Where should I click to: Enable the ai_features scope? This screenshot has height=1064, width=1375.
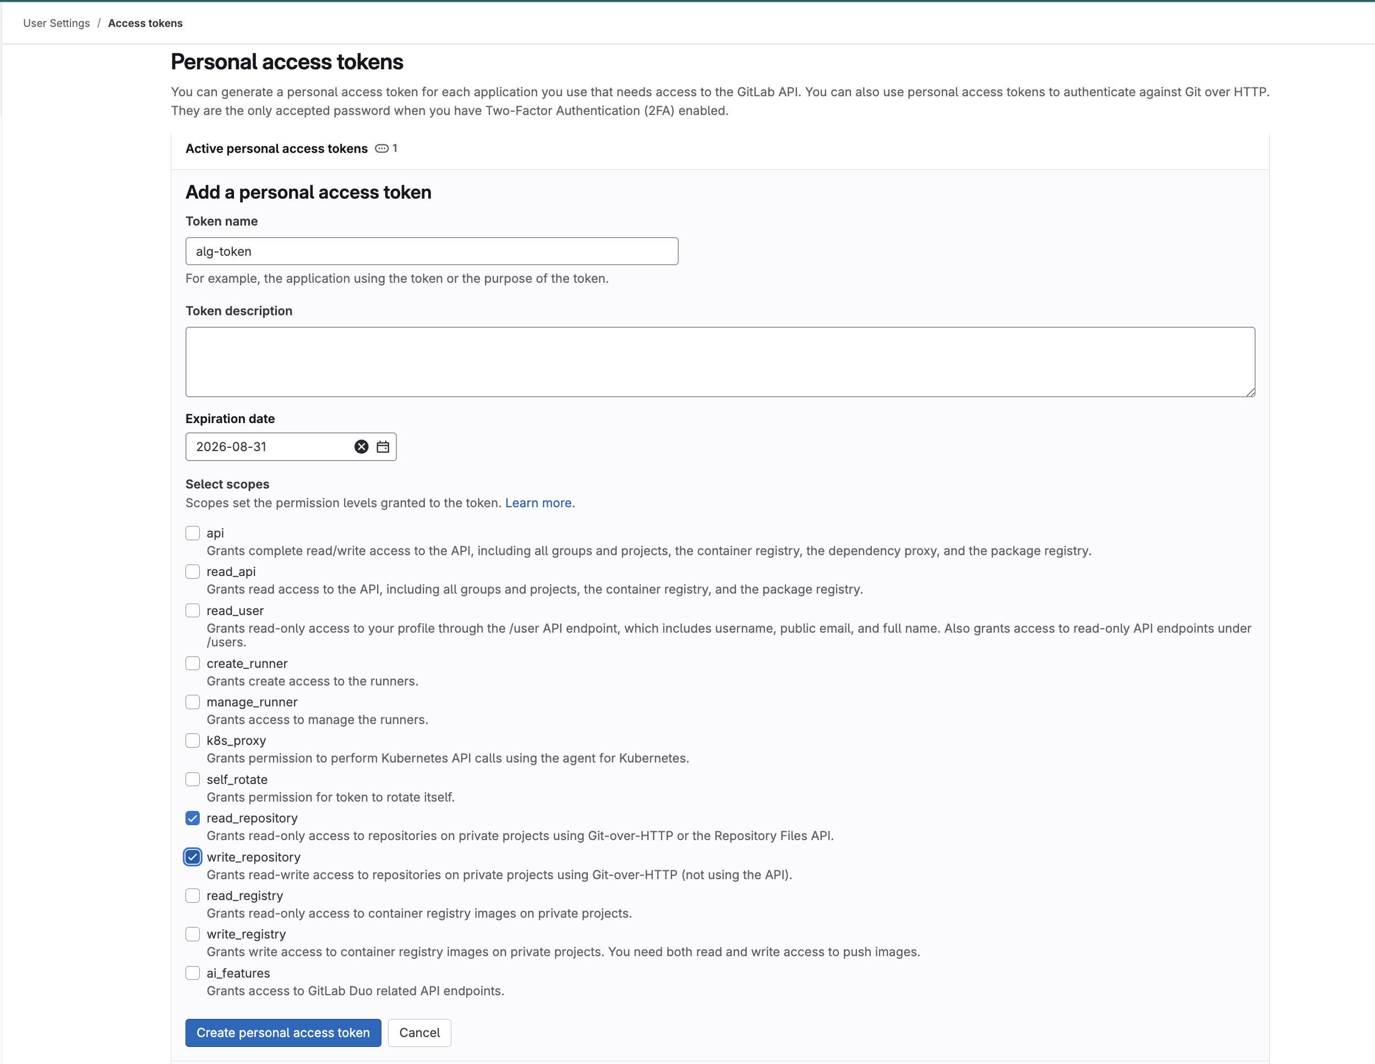pos(193,973)
